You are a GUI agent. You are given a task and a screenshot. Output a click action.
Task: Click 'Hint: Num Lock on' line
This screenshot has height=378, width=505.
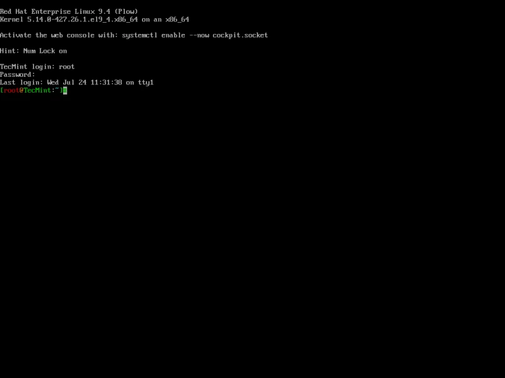point(33,51)
